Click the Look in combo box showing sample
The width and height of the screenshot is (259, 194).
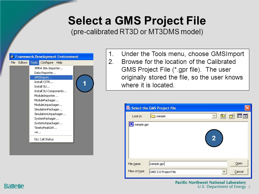point(183,116)
